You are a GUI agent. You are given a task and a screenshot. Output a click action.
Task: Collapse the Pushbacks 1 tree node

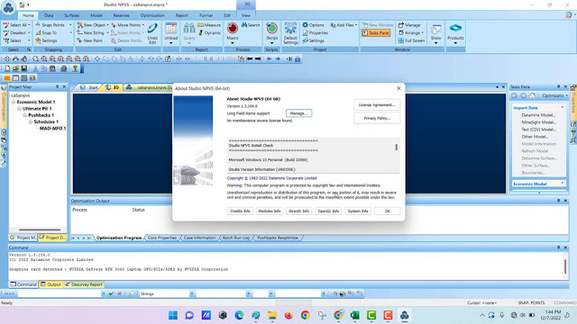pos(24,115)
